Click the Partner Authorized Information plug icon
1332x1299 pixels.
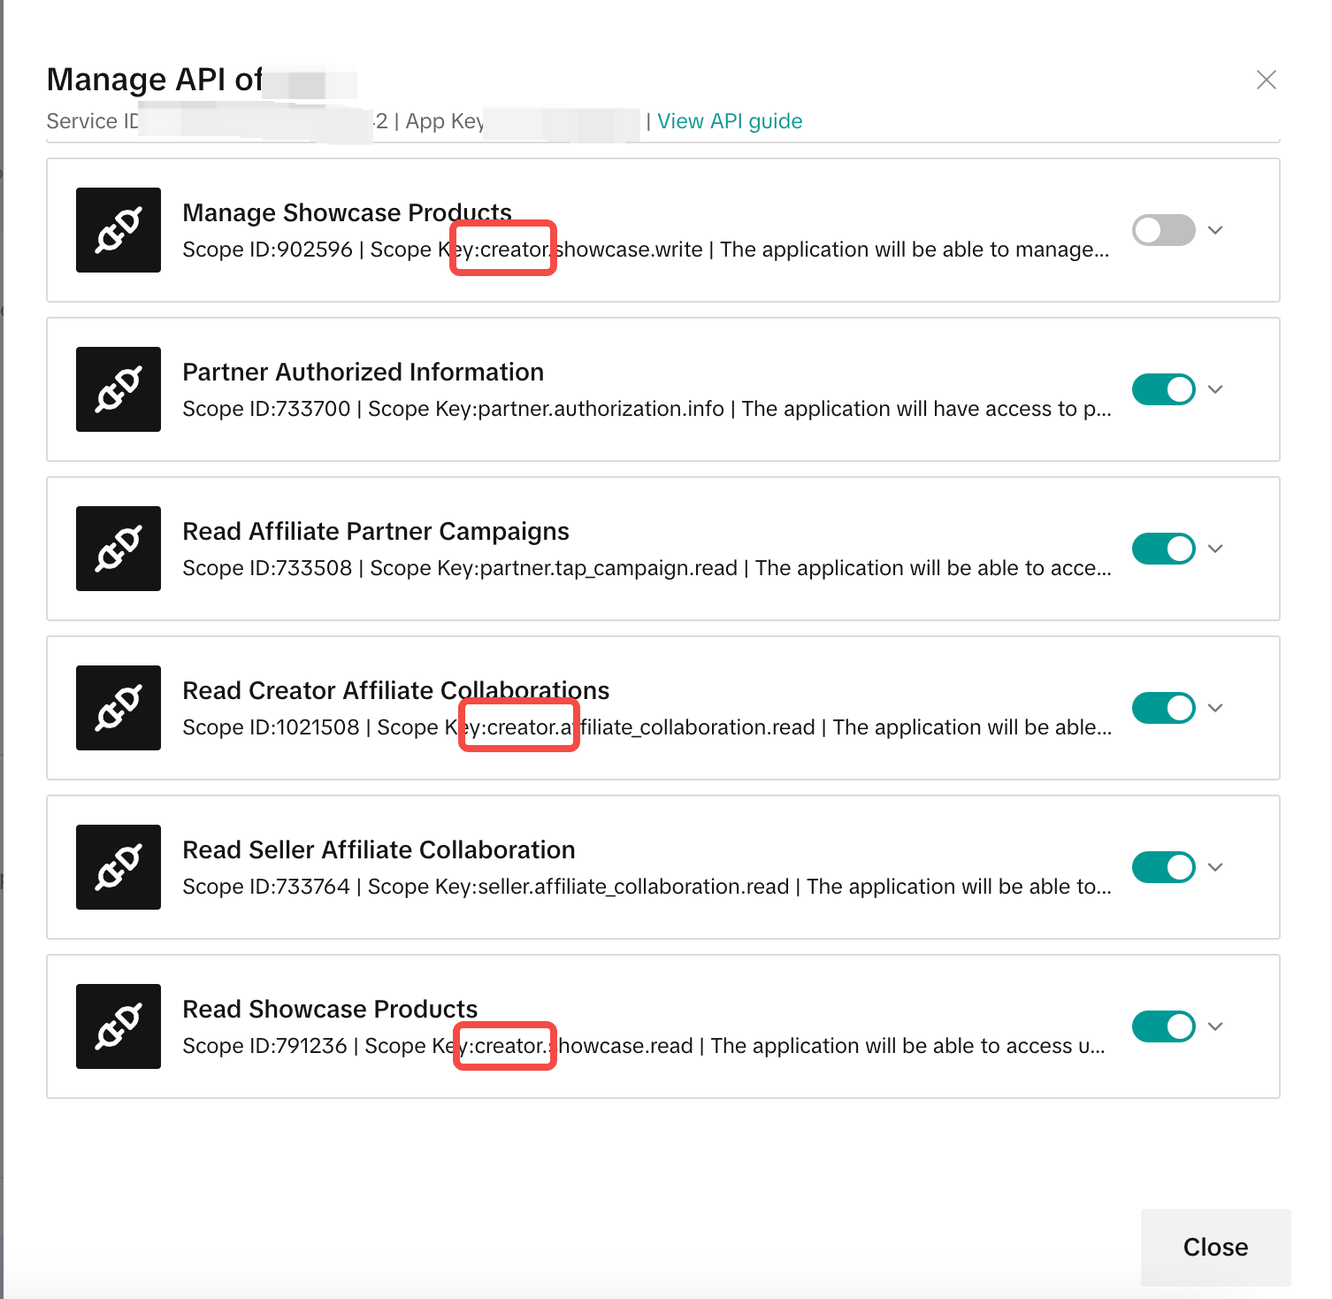119,389
